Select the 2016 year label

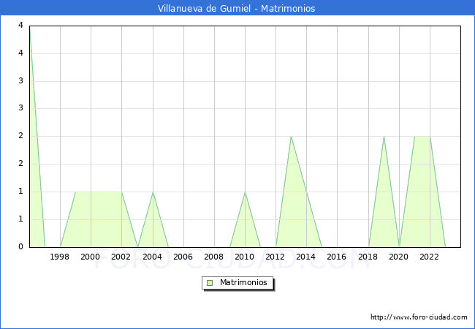pyautogui.click(x=337, y=257)
